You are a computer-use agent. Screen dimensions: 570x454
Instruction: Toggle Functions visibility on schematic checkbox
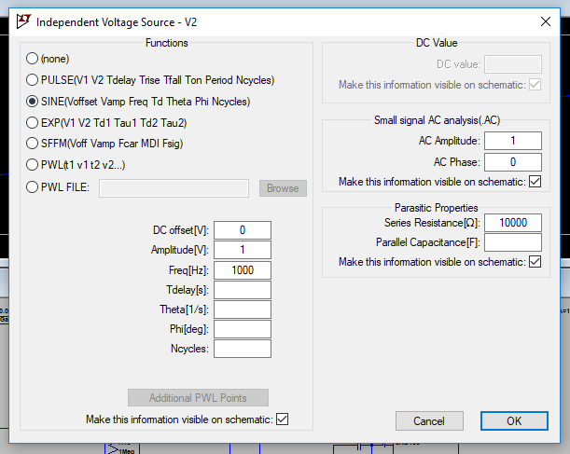(283, 420)
